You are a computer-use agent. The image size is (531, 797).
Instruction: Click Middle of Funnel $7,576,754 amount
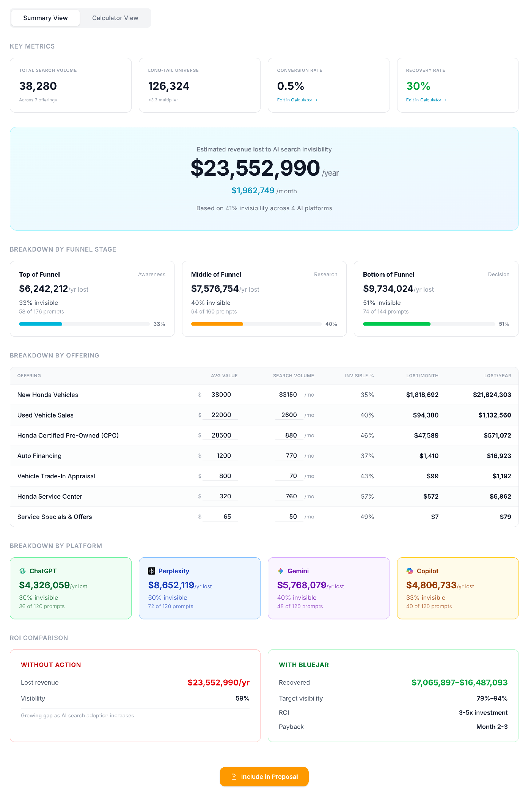[x=215, y=289]
